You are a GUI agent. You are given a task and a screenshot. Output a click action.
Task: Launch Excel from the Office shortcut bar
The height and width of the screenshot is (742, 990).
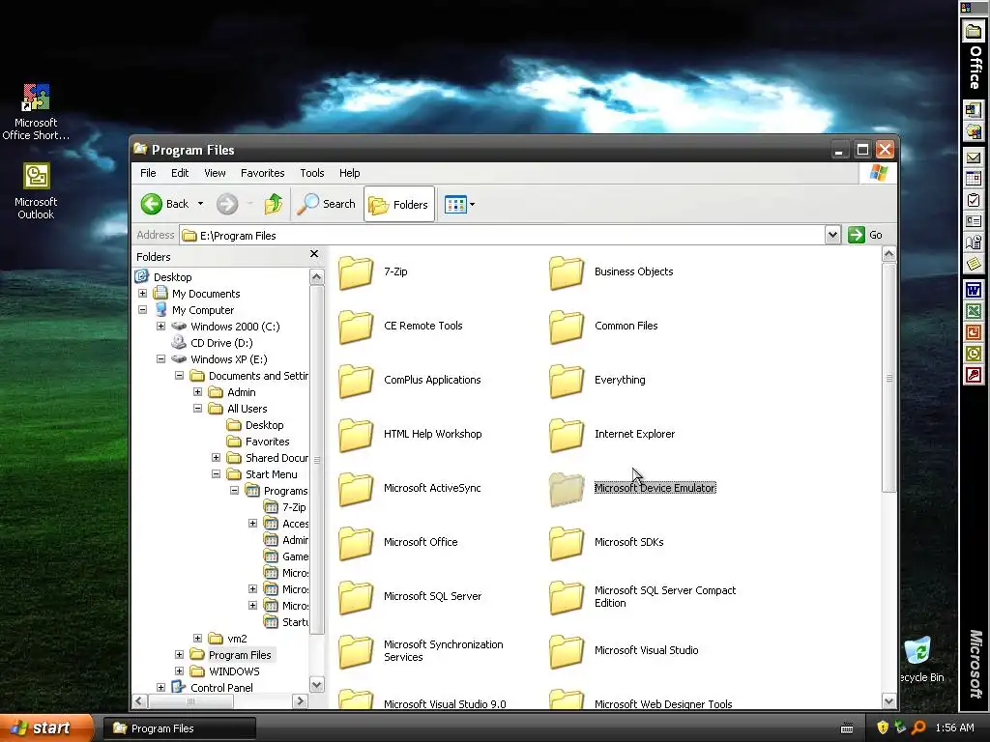(x=973, y=311)
